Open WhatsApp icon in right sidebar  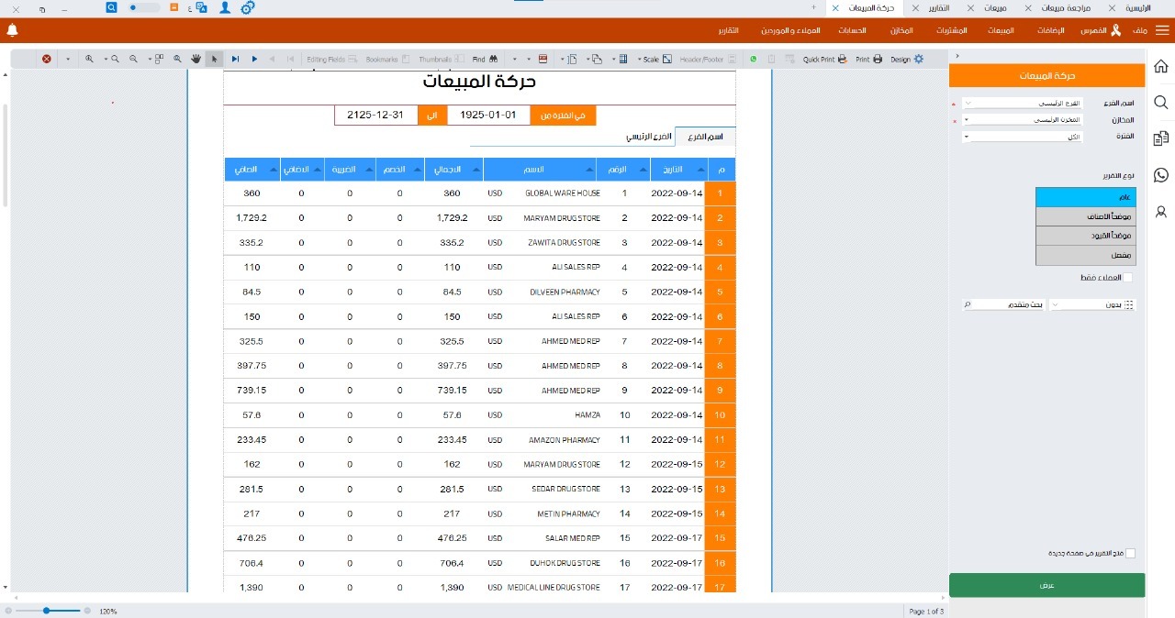1160,175
